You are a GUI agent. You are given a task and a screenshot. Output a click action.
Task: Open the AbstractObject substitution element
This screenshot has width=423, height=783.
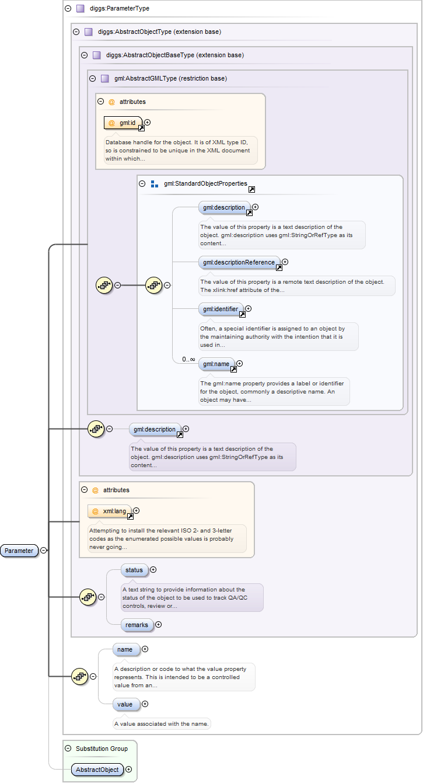[x=97, y=770]
